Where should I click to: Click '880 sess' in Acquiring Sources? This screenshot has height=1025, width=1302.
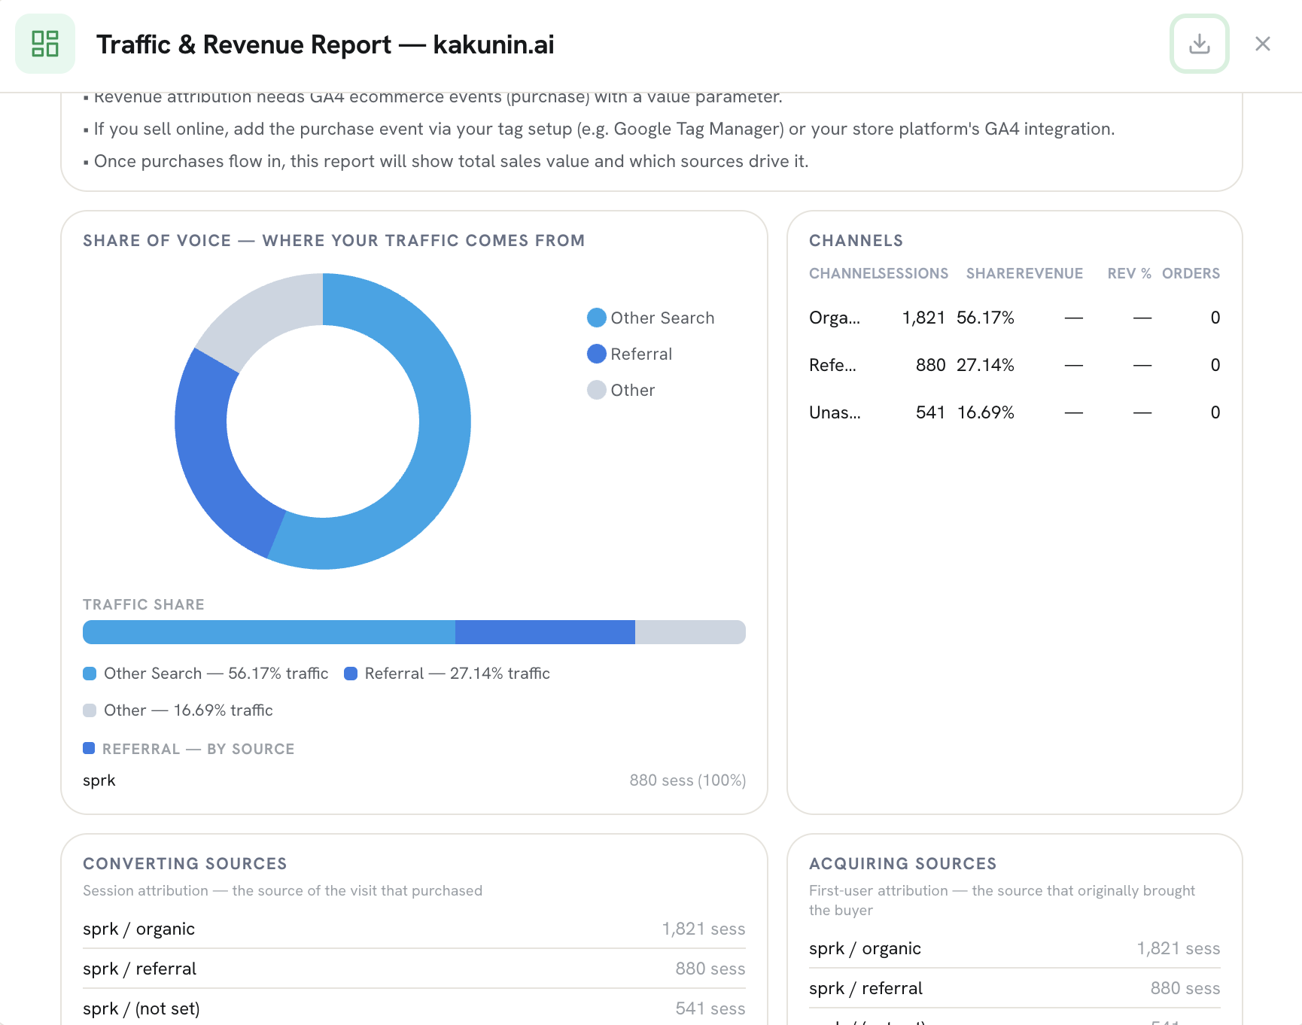1185,988
